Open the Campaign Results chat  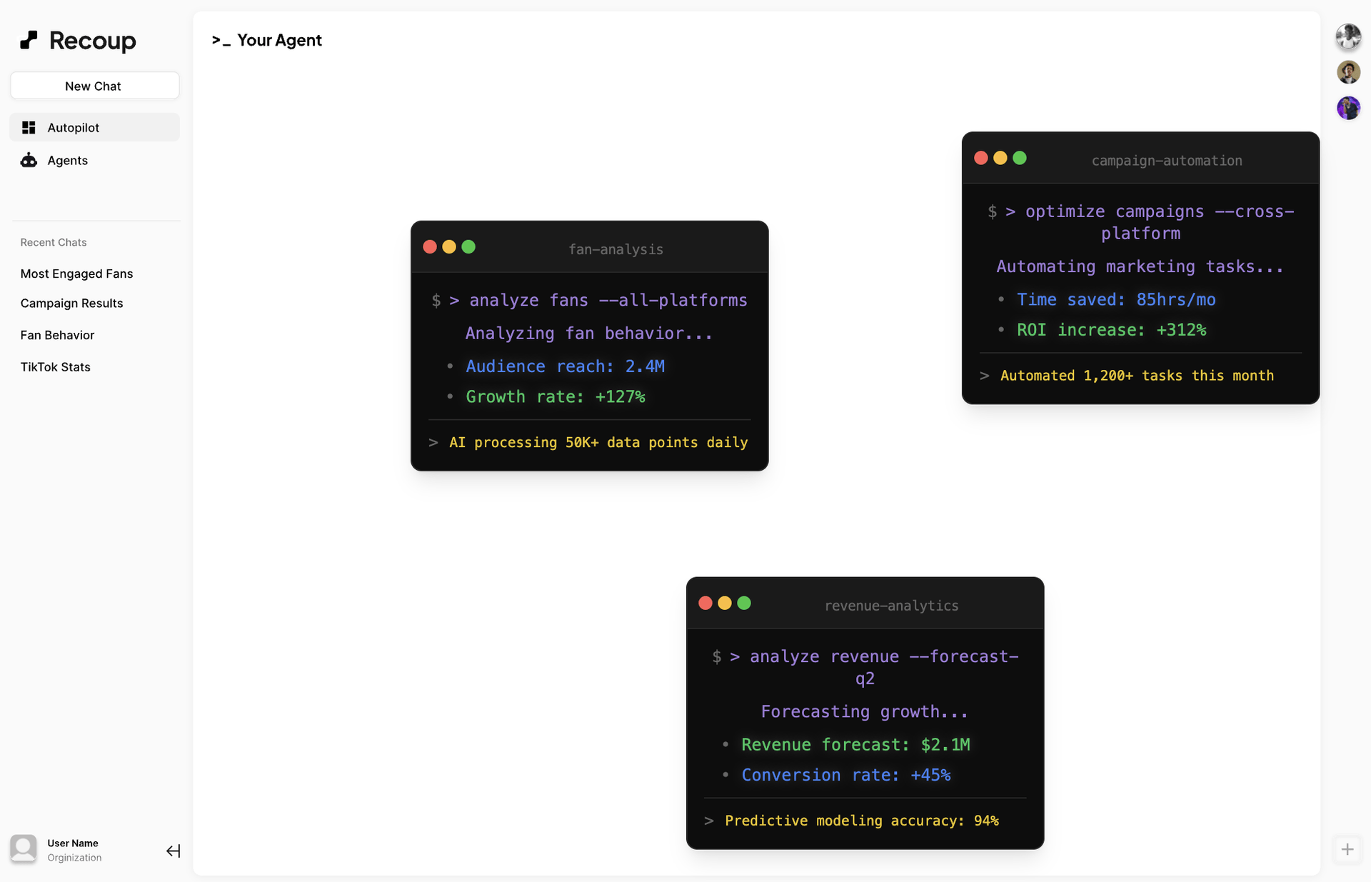[x=71, y=303]
